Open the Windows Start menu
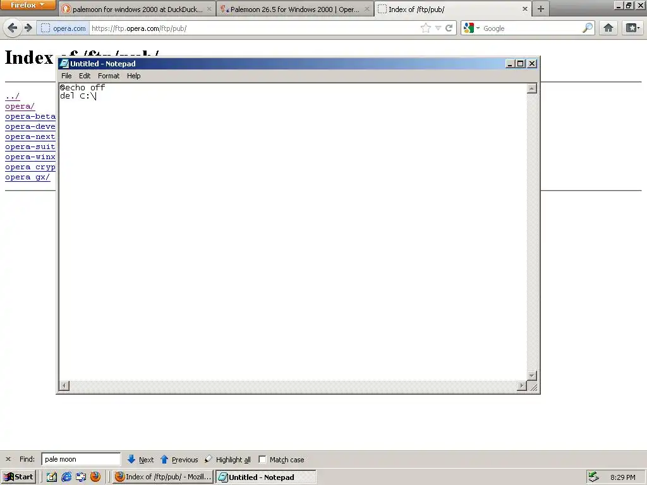 [x=18, y=477]
